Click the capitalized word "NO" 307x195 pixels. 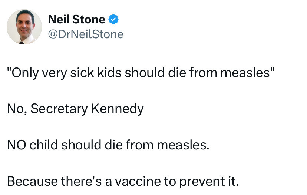tap(16, 145)
